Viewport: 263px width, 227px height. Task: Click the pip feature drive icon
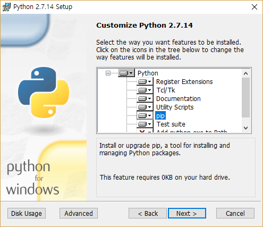pos(145,115)
